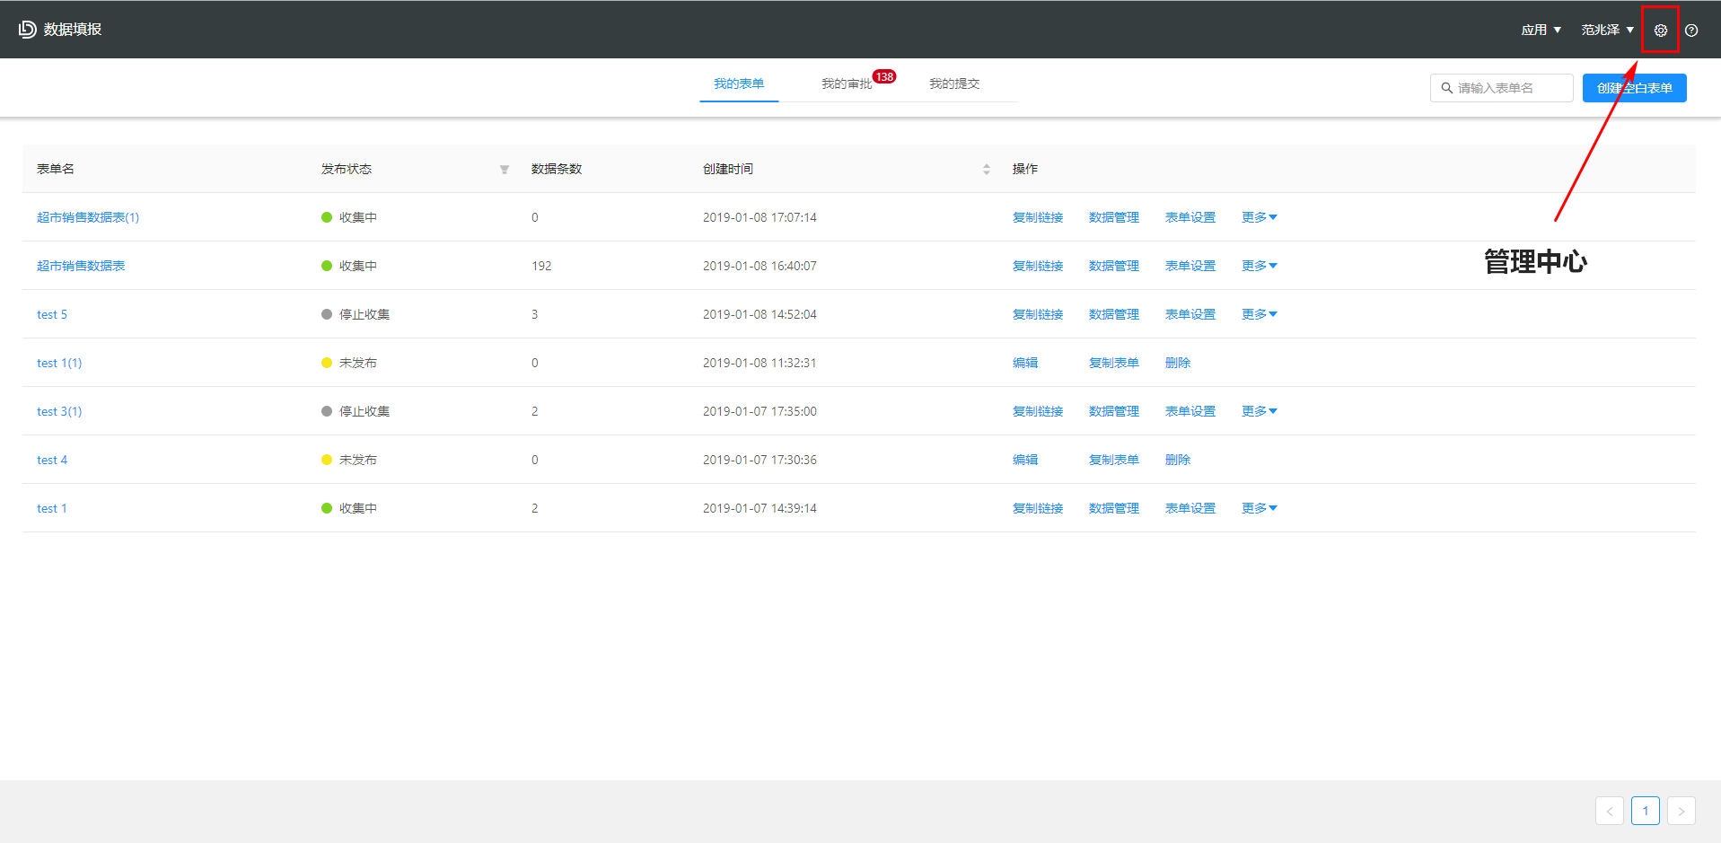
Task: Go to previous page arrow
Action: (x=1610, y=811)
